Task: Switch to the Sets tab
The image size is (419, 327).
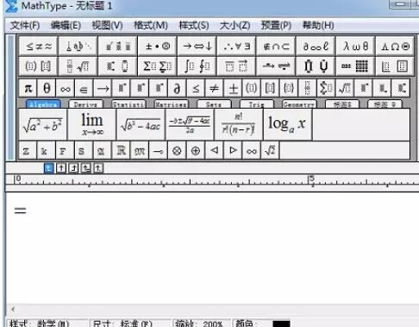Action: [214, 104]
